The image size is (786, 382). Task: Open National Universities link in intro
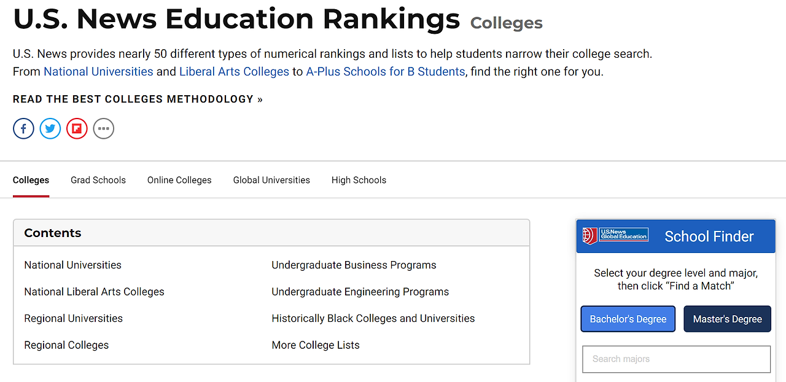click(98, 71)
